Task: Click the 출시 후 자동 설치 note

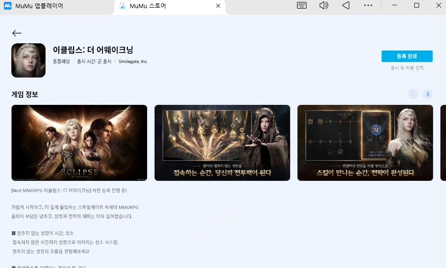Action: coord(407,68)
